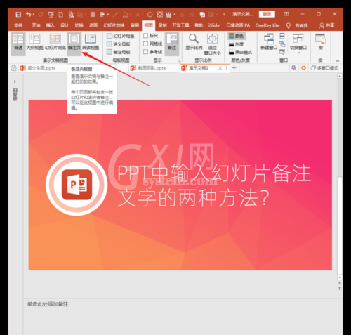Select the 大纲视图 outline view icon
The image size is (351, 335).
tap(34, 41)
